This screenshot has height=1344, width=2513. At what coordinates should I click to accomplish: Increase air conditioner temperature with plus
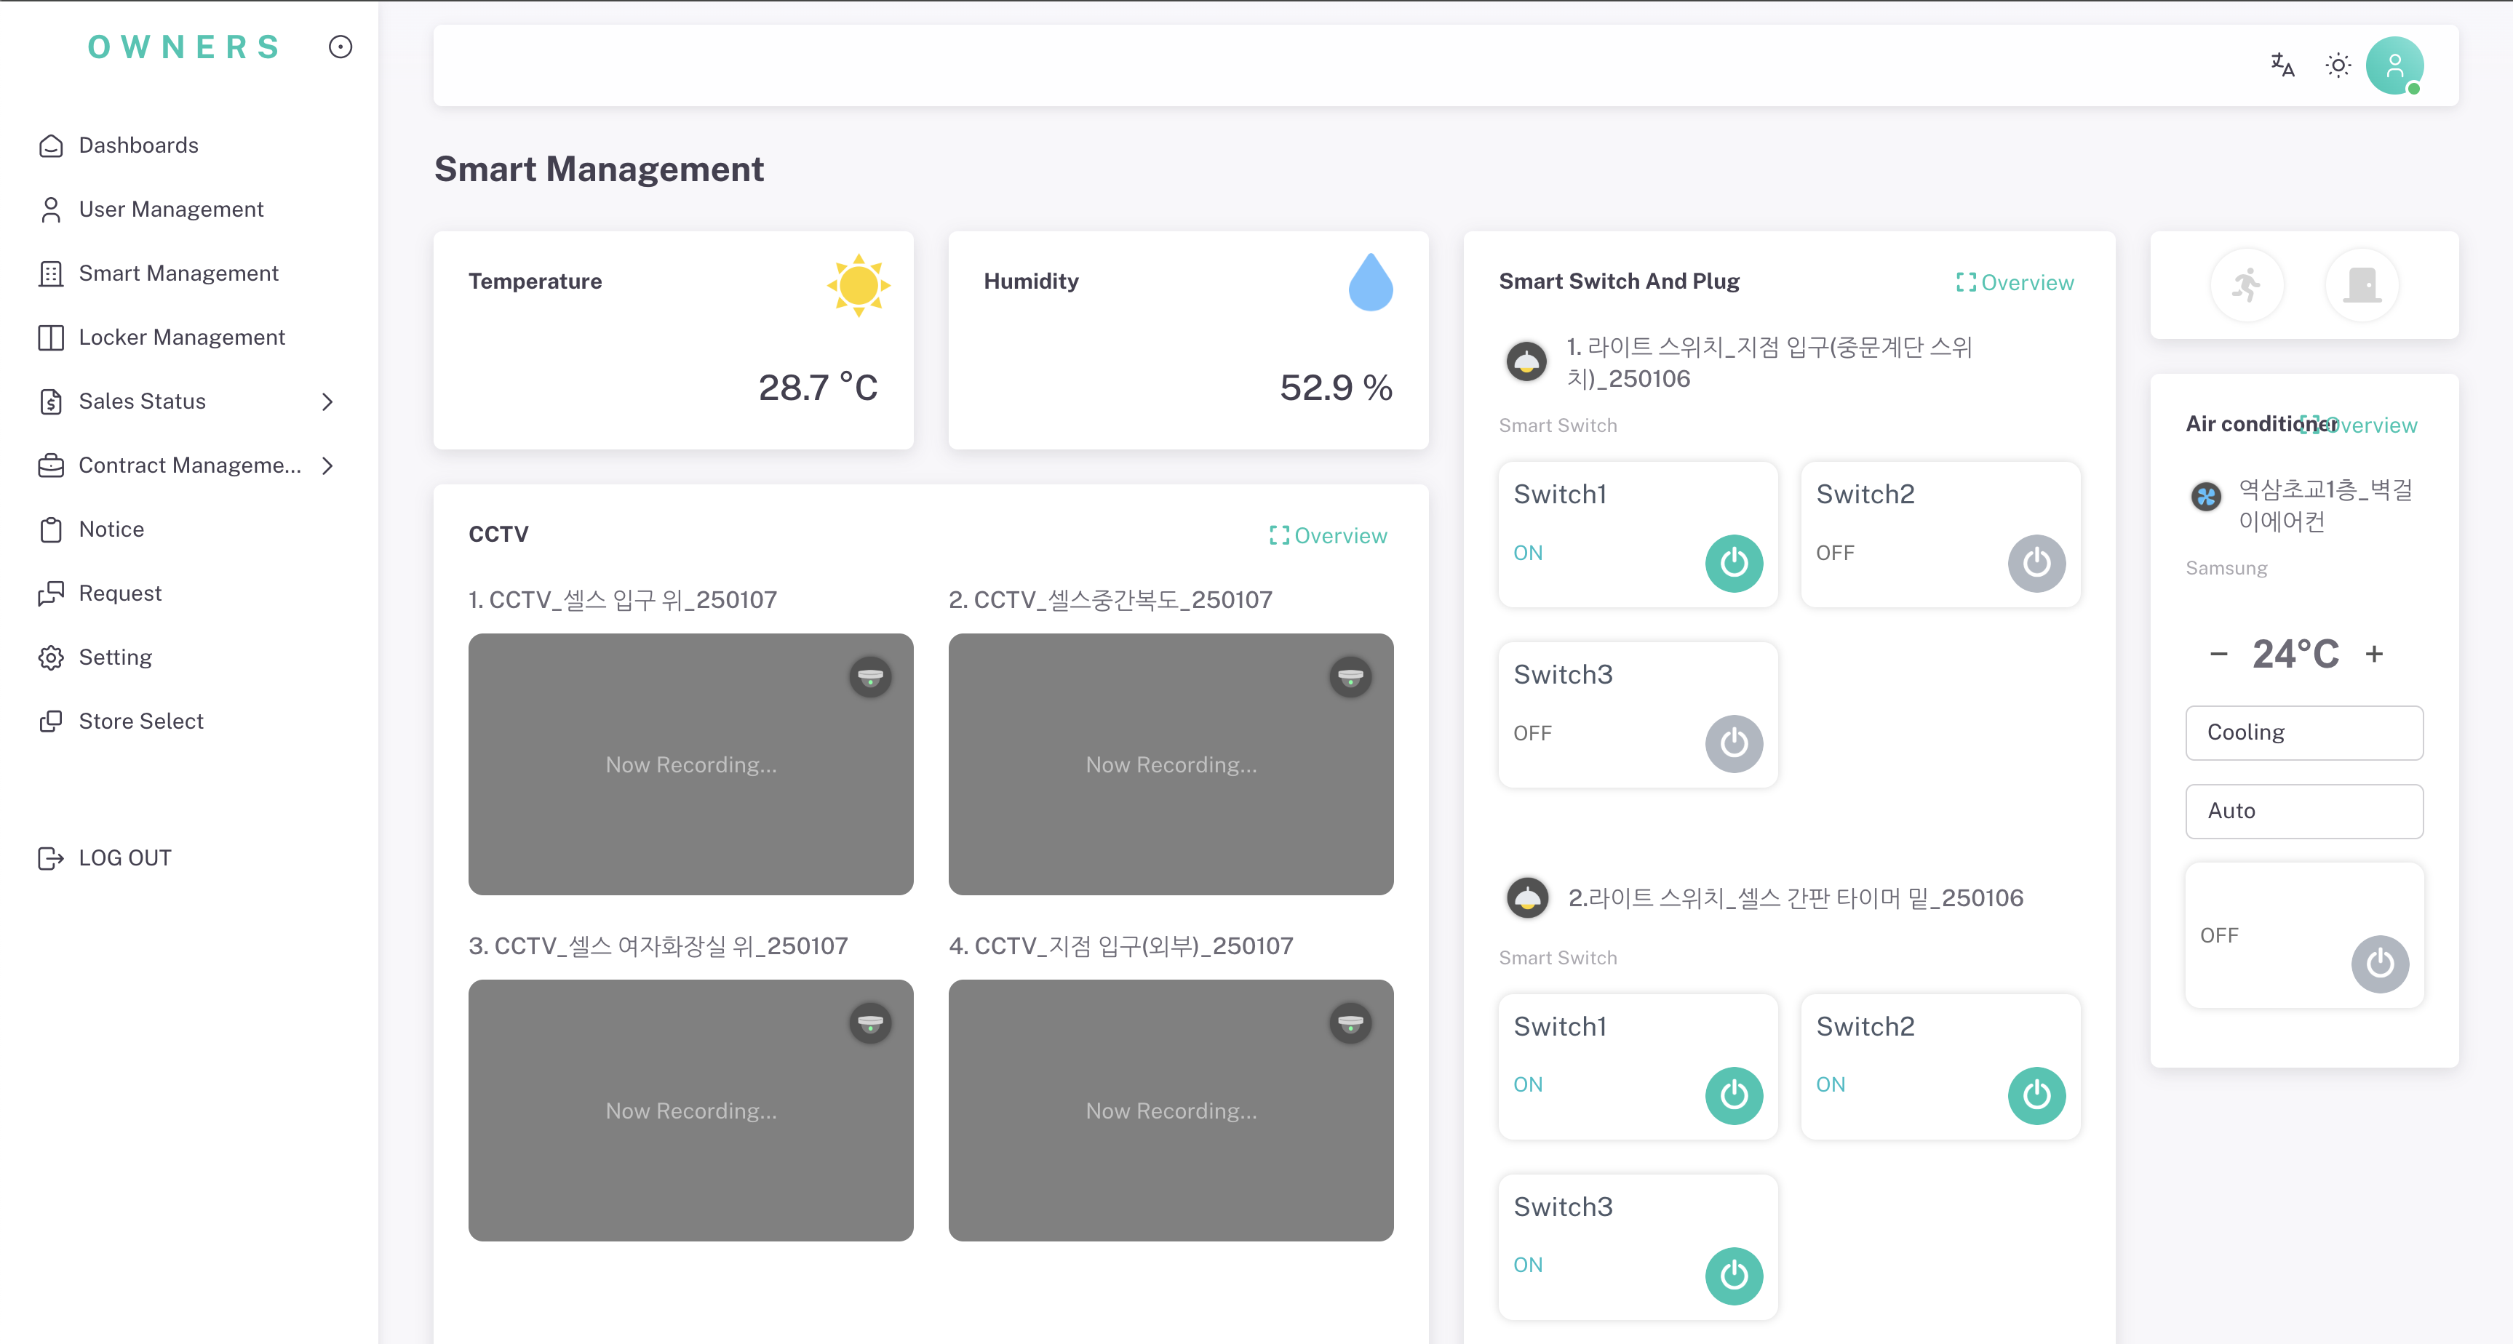click(x=2373, y=655)
